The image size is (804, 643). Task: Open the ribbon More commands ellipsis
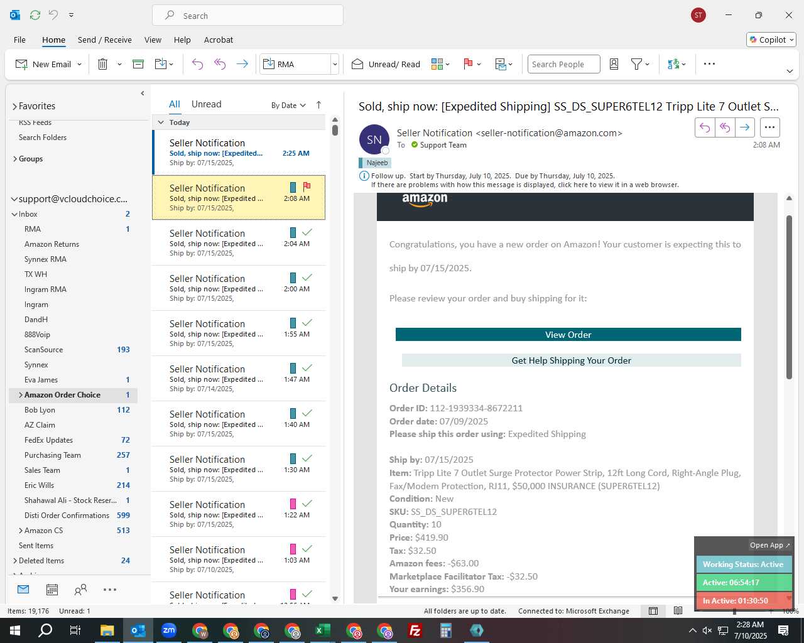709,64
